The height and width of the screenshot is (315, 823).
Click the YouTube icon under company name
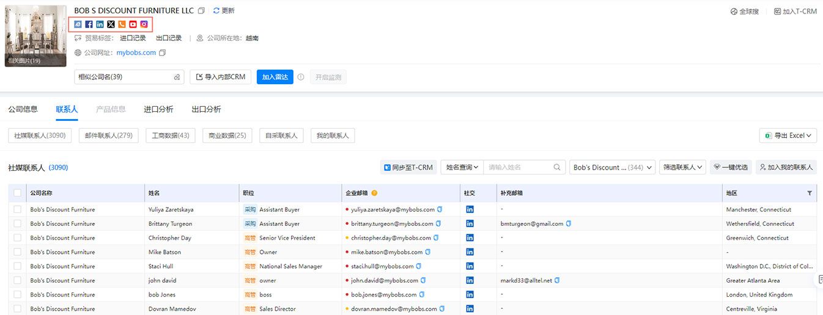coord(133,24)
